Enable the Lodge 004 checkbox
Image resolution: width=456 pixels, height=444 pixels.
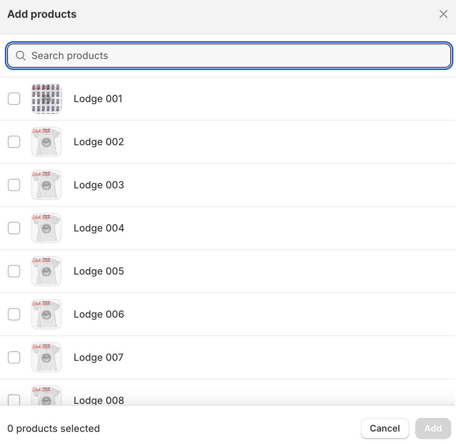[x=14, y=228]
